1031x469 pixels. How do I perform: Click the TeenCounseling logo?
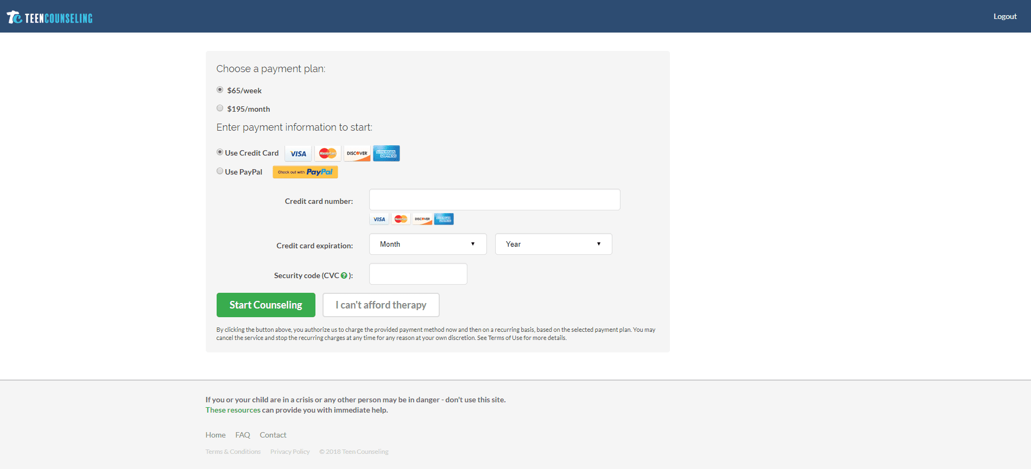click(49, 17)
